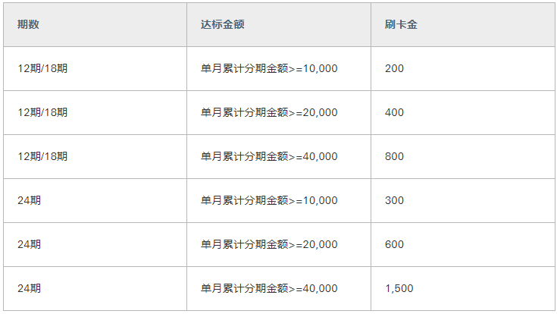Click the 期数 column header
Screen dimensions: 557x314
(x=95, y=24)
